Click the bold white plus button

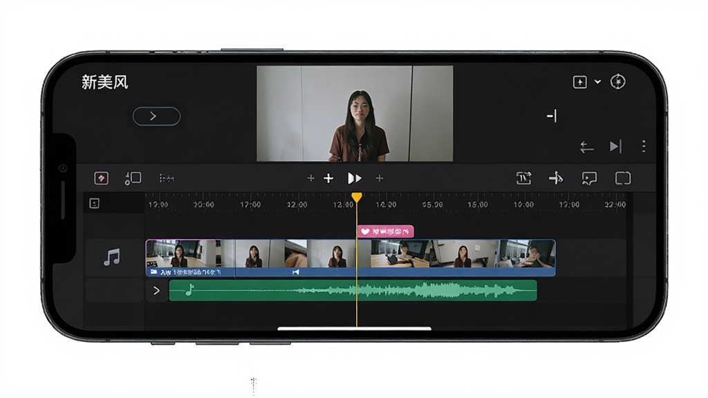coord(328,179)
